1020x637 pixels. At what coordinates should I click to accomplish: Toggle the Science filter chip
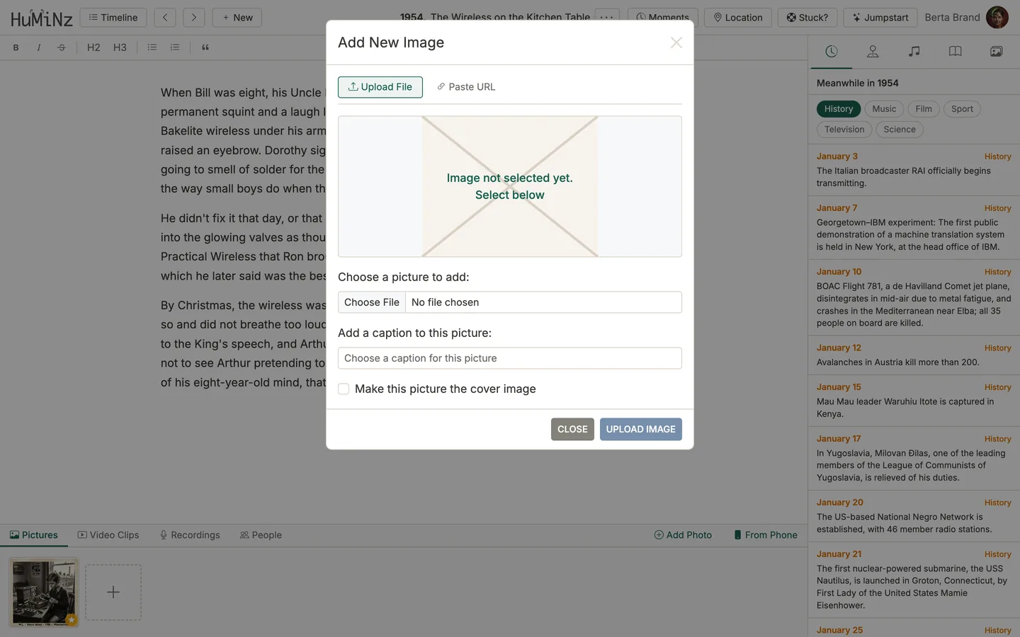click(900, 130)
